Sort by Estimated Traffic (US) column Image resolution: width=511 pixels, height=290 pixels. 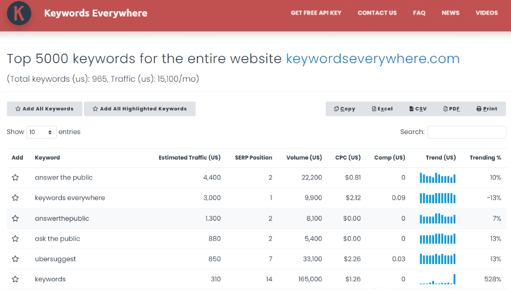pos(189,158)
